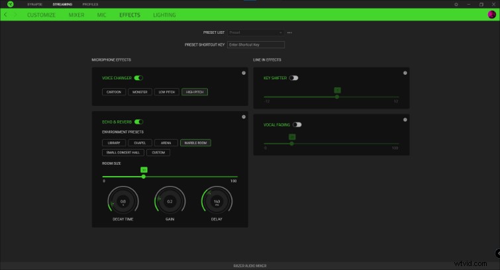The width and height of the screenshot is (500, 270).
Task: Click the Key Shifter slider handle
Action: point(337,97)
